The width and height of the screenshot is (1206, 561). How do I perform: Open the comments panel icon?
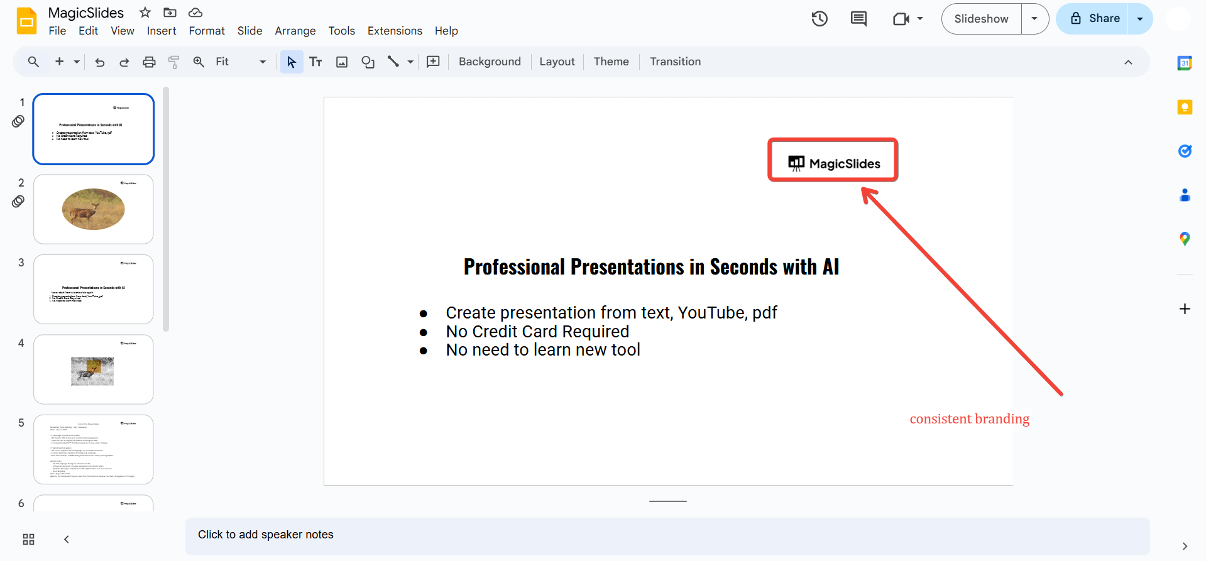[858, 19]
